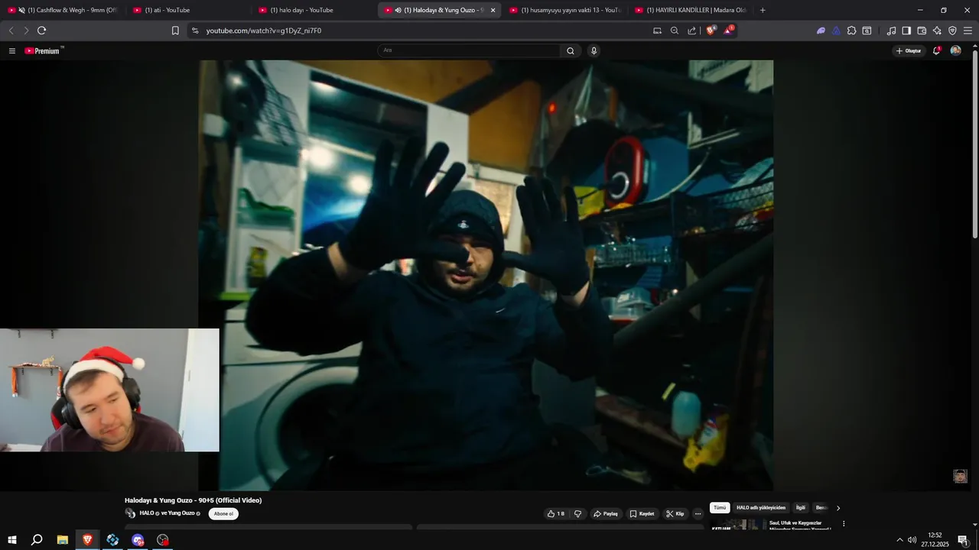Focus the address bar showing youtube.com/watch
This screenshot has height=550, width=979.
pyautogui.click(x=421, y=31)
